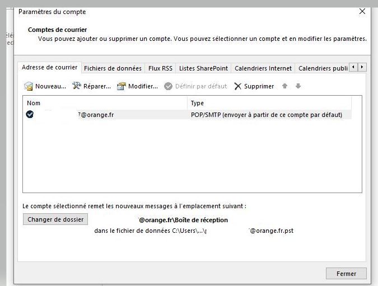Switch to the Flux RSS tab

coord(160,68)
